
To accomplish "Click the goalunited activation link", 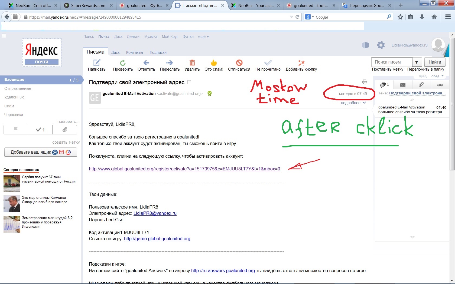I will coord(184,169).
